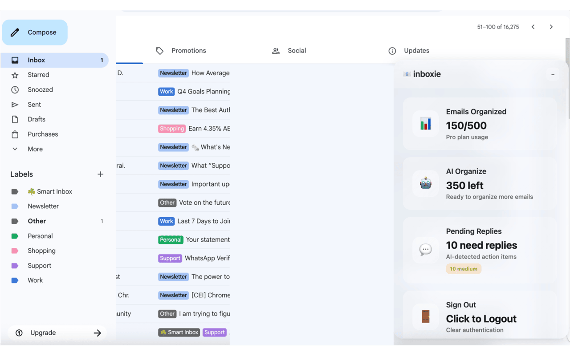Go to the previous email page
Viewport: 570px width, 356px height.
[x=533, y=27]
